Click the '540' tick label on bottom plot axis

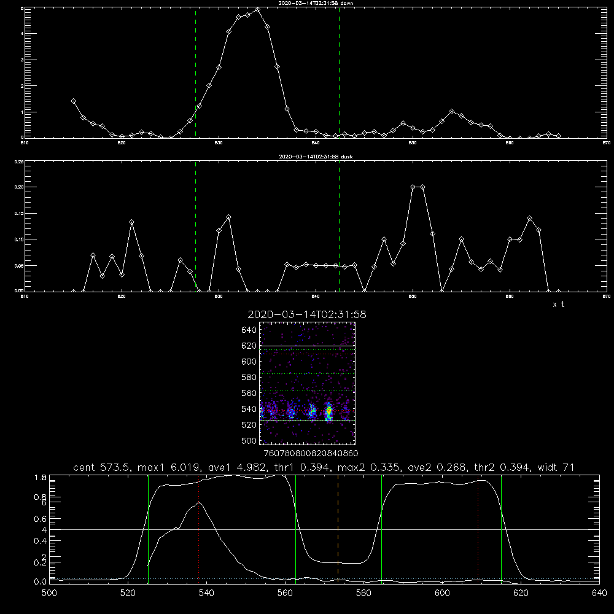click(206, 593)
